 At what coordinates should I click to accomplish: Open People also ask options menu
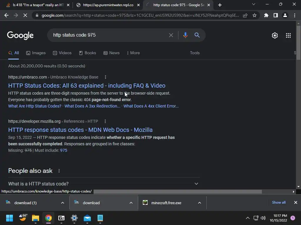point(59,171)
